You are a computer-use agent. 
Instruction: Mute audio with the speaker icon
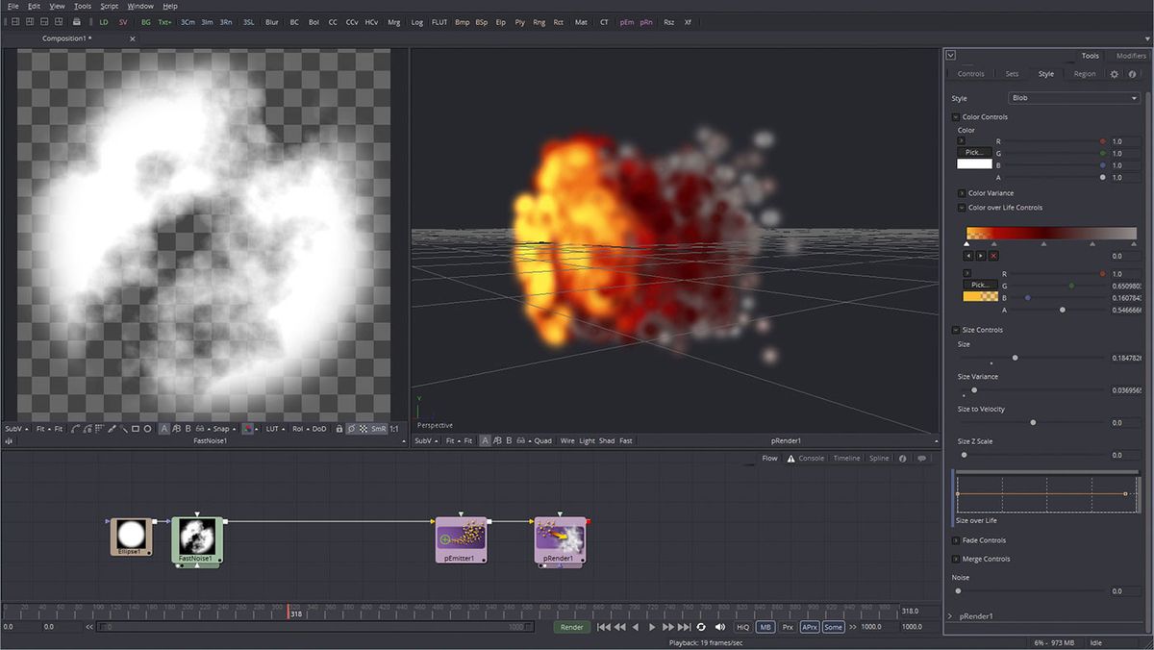click(720, 626)
